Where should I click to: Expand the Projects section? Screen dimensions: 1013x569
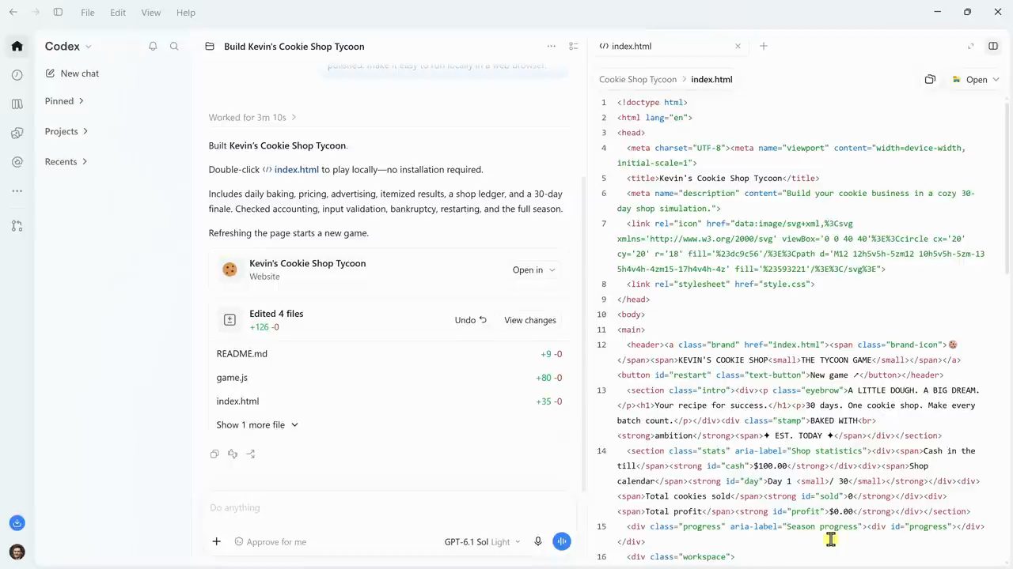point(66,131)
